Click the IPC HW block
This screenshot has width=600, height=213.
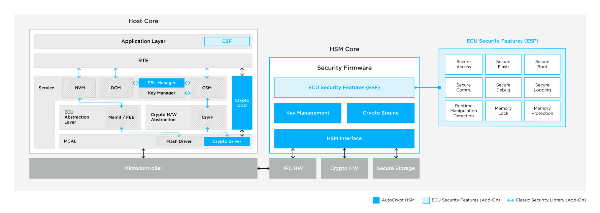pyautogui.click(x=293, y=168)
